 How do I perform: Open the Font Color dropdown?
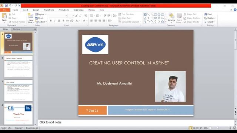(x=85, y=21)
